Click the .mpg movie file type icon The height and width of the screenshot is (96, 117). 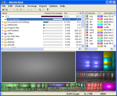click(87, 30)
